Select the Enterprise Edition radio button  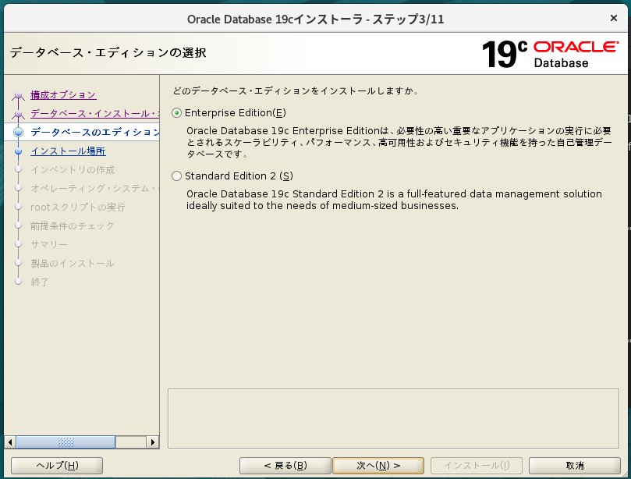click(176, 113)
